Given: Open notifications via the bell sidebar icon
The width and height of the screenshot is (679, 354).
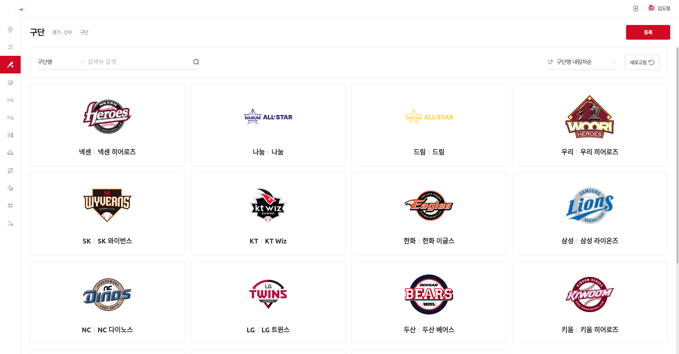Looking at the screenshot, I should pos(10,29).
